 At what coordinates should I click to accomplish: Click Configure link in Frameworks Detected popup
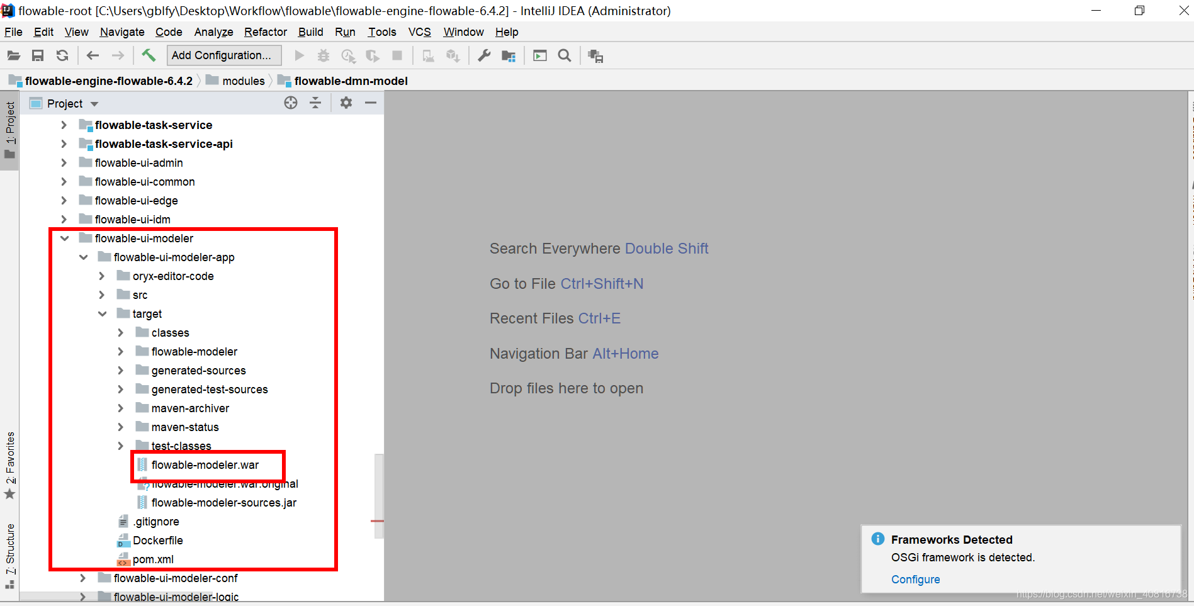tap(915, 580)
